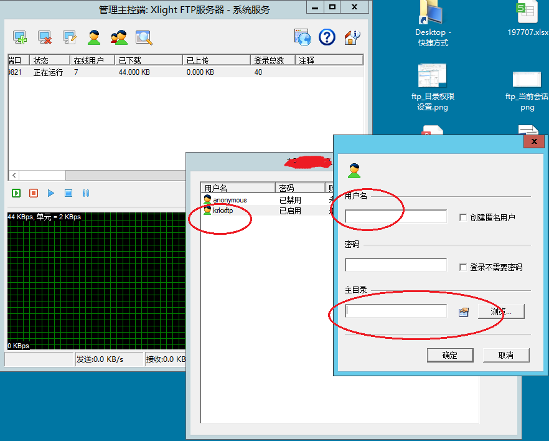The height and width of the screenshot is (441, 549).
Task: Click the 用户名 column header in user list
Action: (238, 188)
